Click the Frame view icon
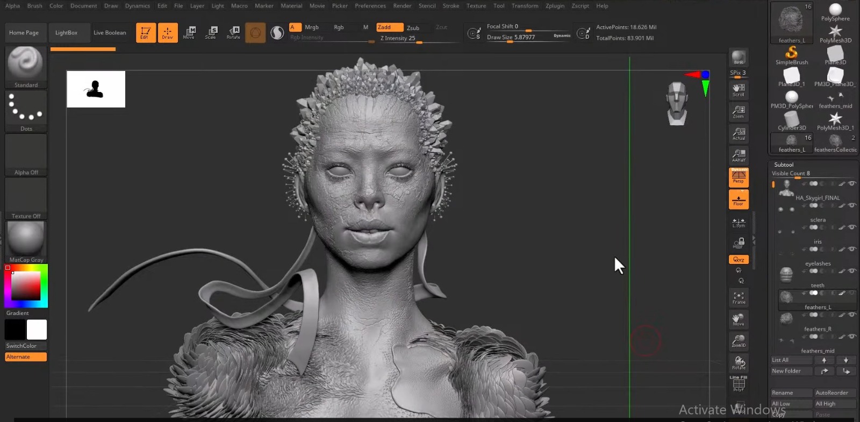The width and height of the screenshot is (860, 422). [739, 297]
